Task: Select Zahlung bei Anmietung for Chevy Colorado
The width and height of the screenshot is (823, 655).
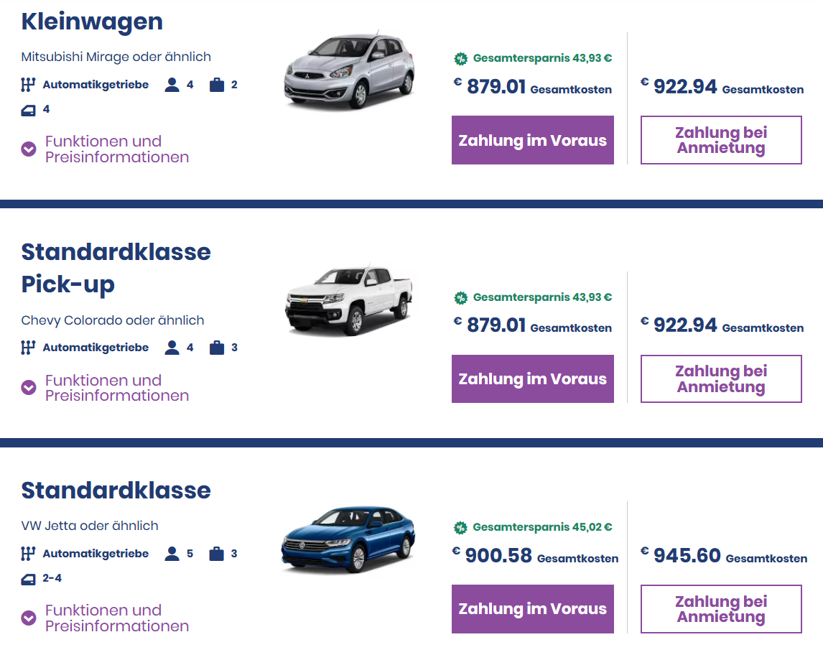Action: coord(721,379)
